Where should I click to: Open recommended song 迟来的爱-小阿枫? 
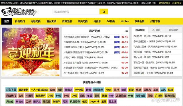click(x=152, y=52)
